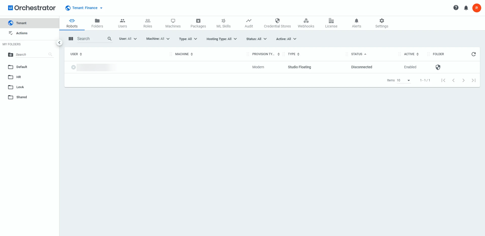Image resolution: width=485 pixels, height=236 pixels.
Task: Sort by the TYPE column
Action: tap(294, 54)
